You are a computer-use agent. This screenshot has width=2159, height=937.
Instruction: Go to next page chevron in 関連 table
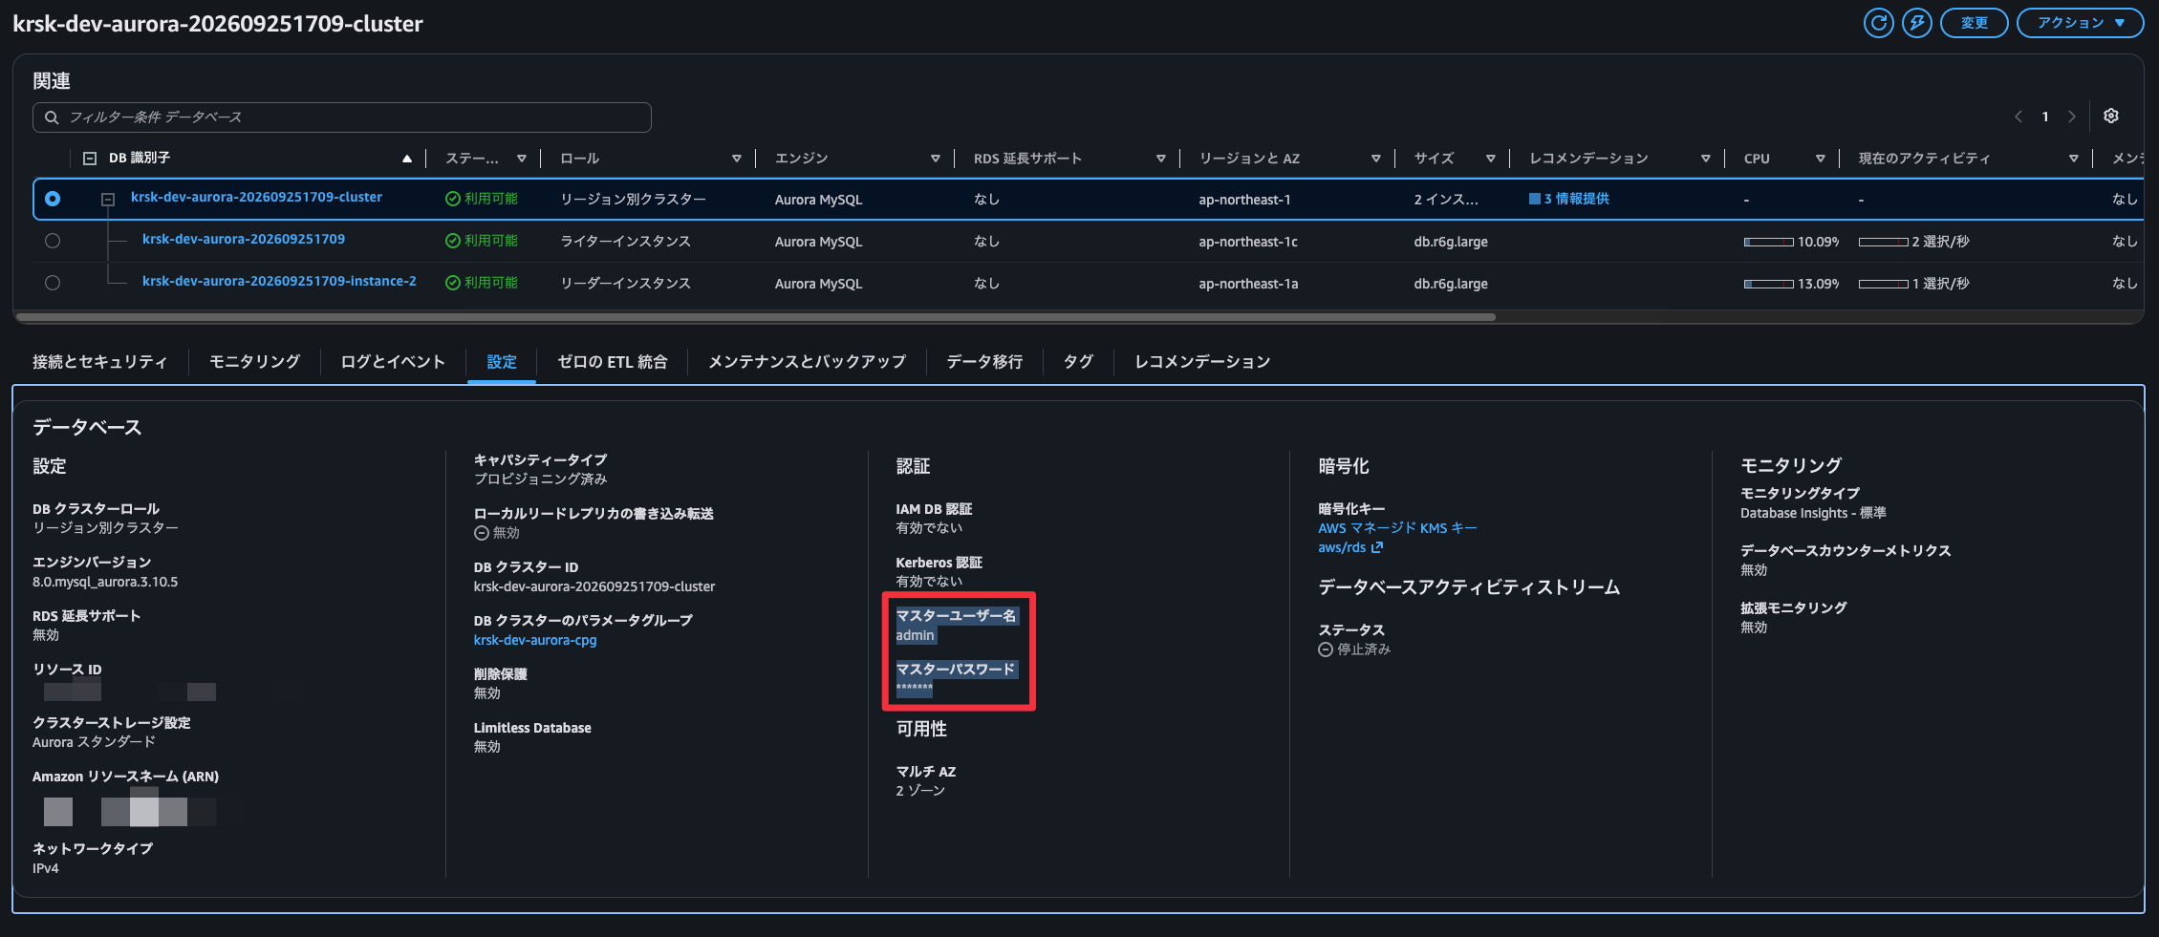pyautogui.click(x=2072, y=117)
